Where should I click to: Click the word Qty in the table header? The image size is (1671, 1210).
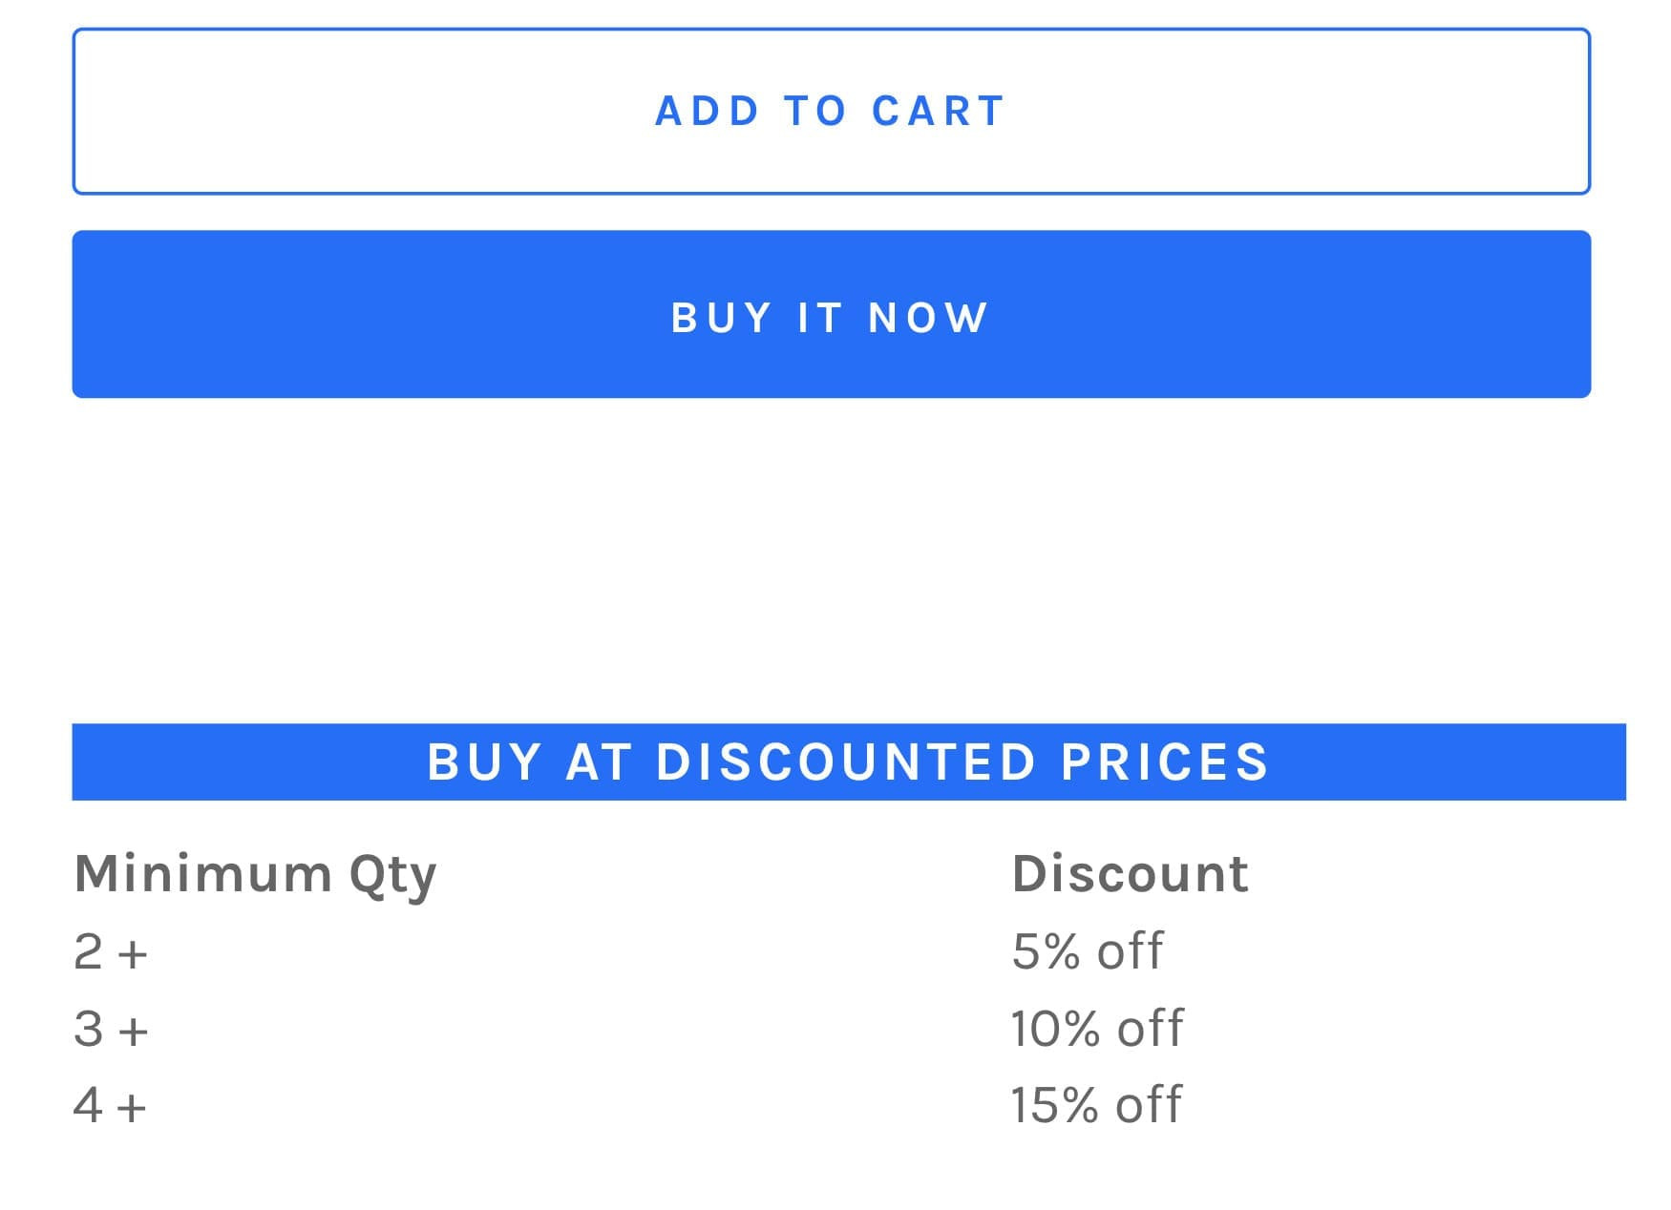392,875
